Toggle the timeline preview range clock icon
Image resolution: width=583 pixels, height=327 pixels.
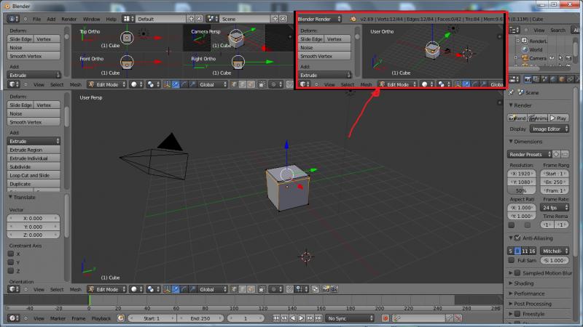121,318
